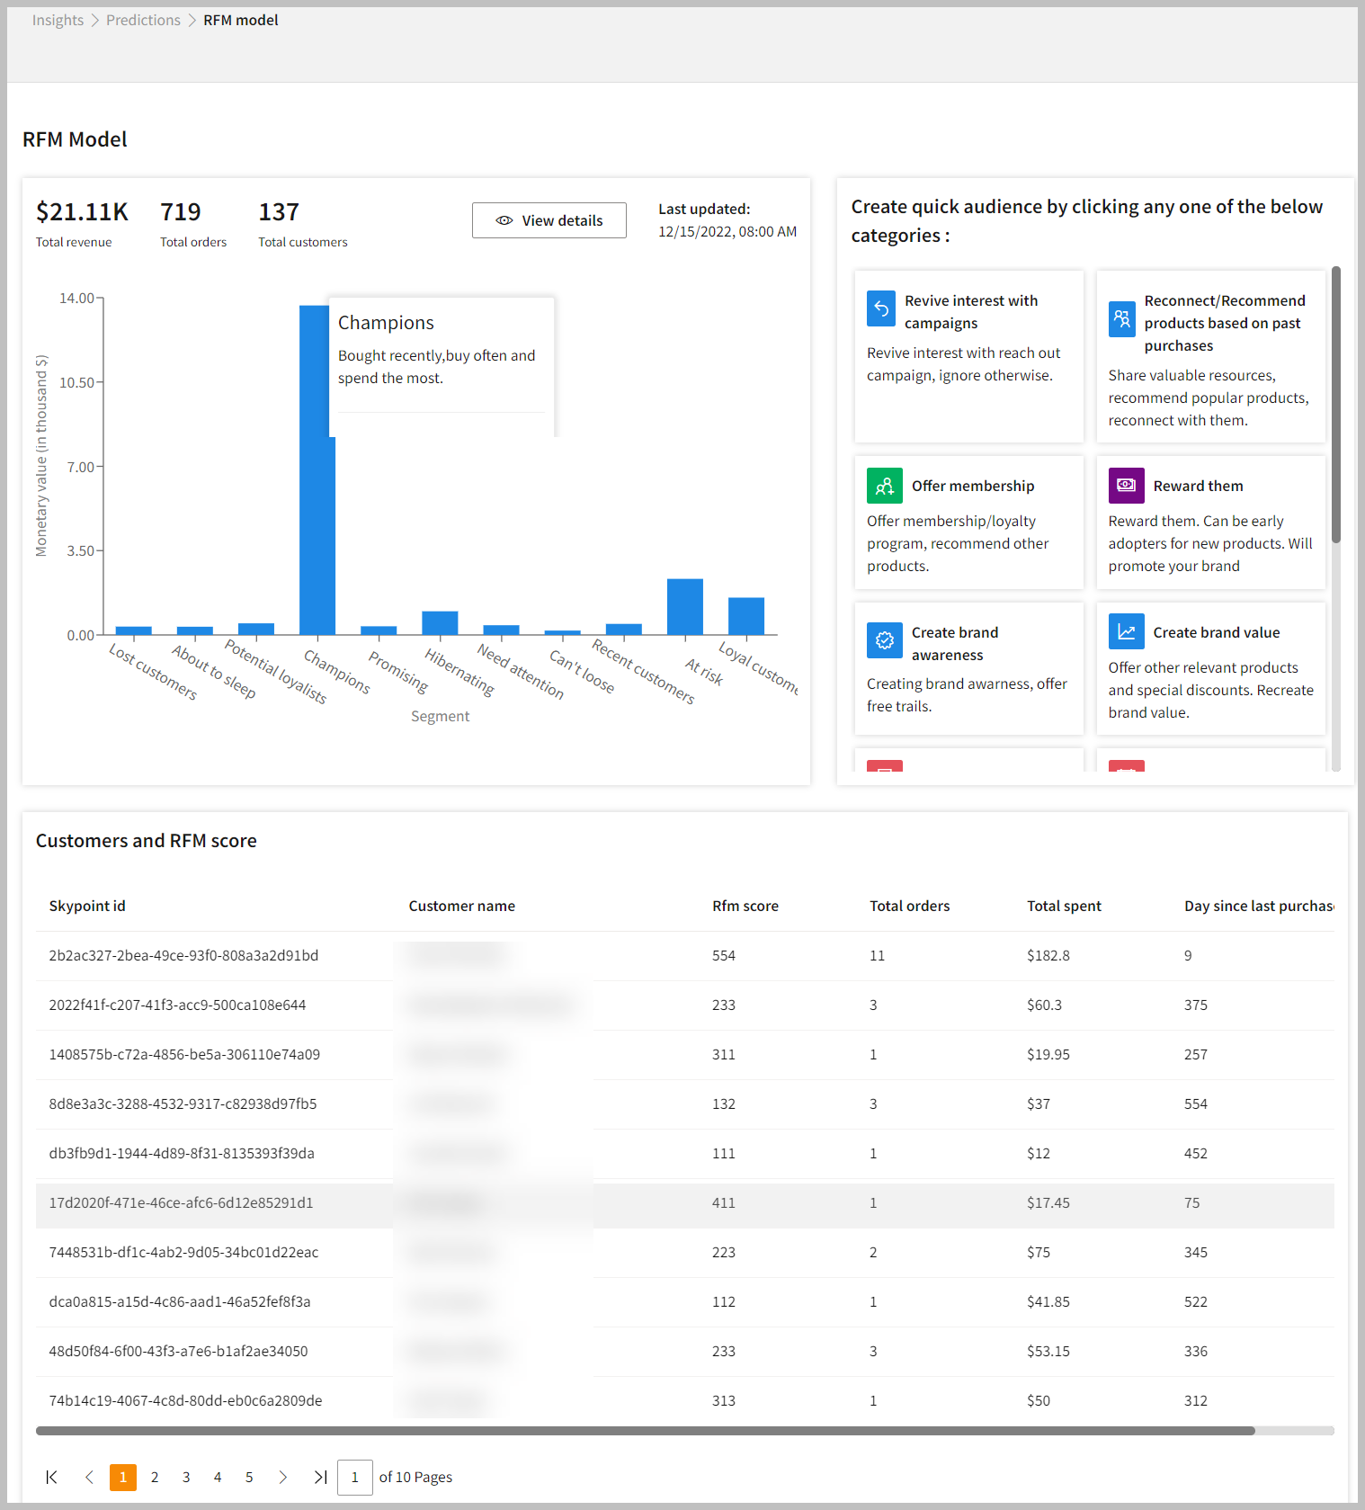Image resolution: width=1365 pixels, height=1510 pixels.
Task: Jump to the last page of results
Action: [x=320, y=1477]
